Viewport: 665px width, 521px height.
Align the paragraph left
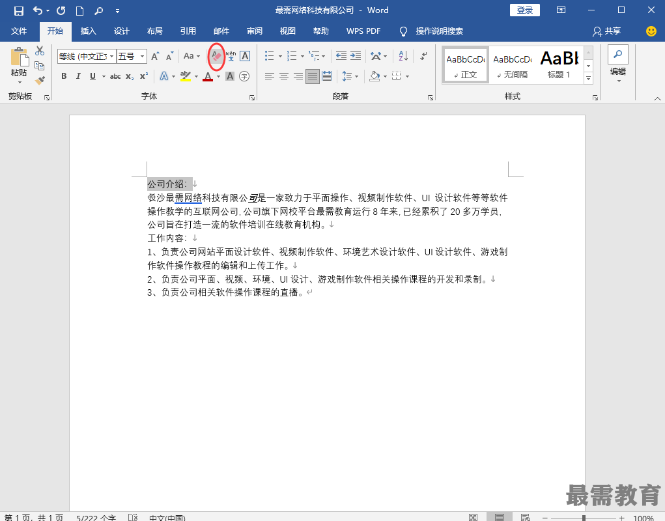point(269,76)
